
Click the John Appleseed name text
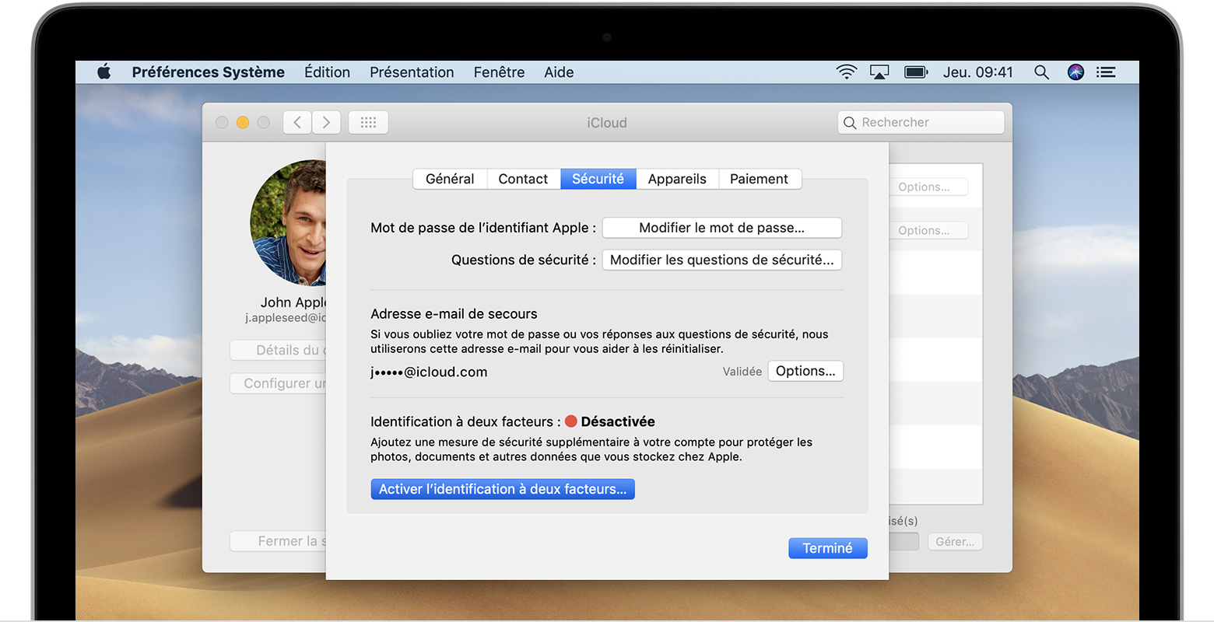(x=293, y=302)
